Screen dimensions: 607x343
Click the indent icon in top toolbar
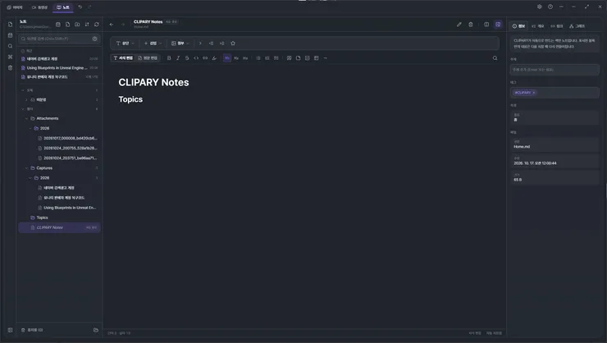tap(221, 43)
